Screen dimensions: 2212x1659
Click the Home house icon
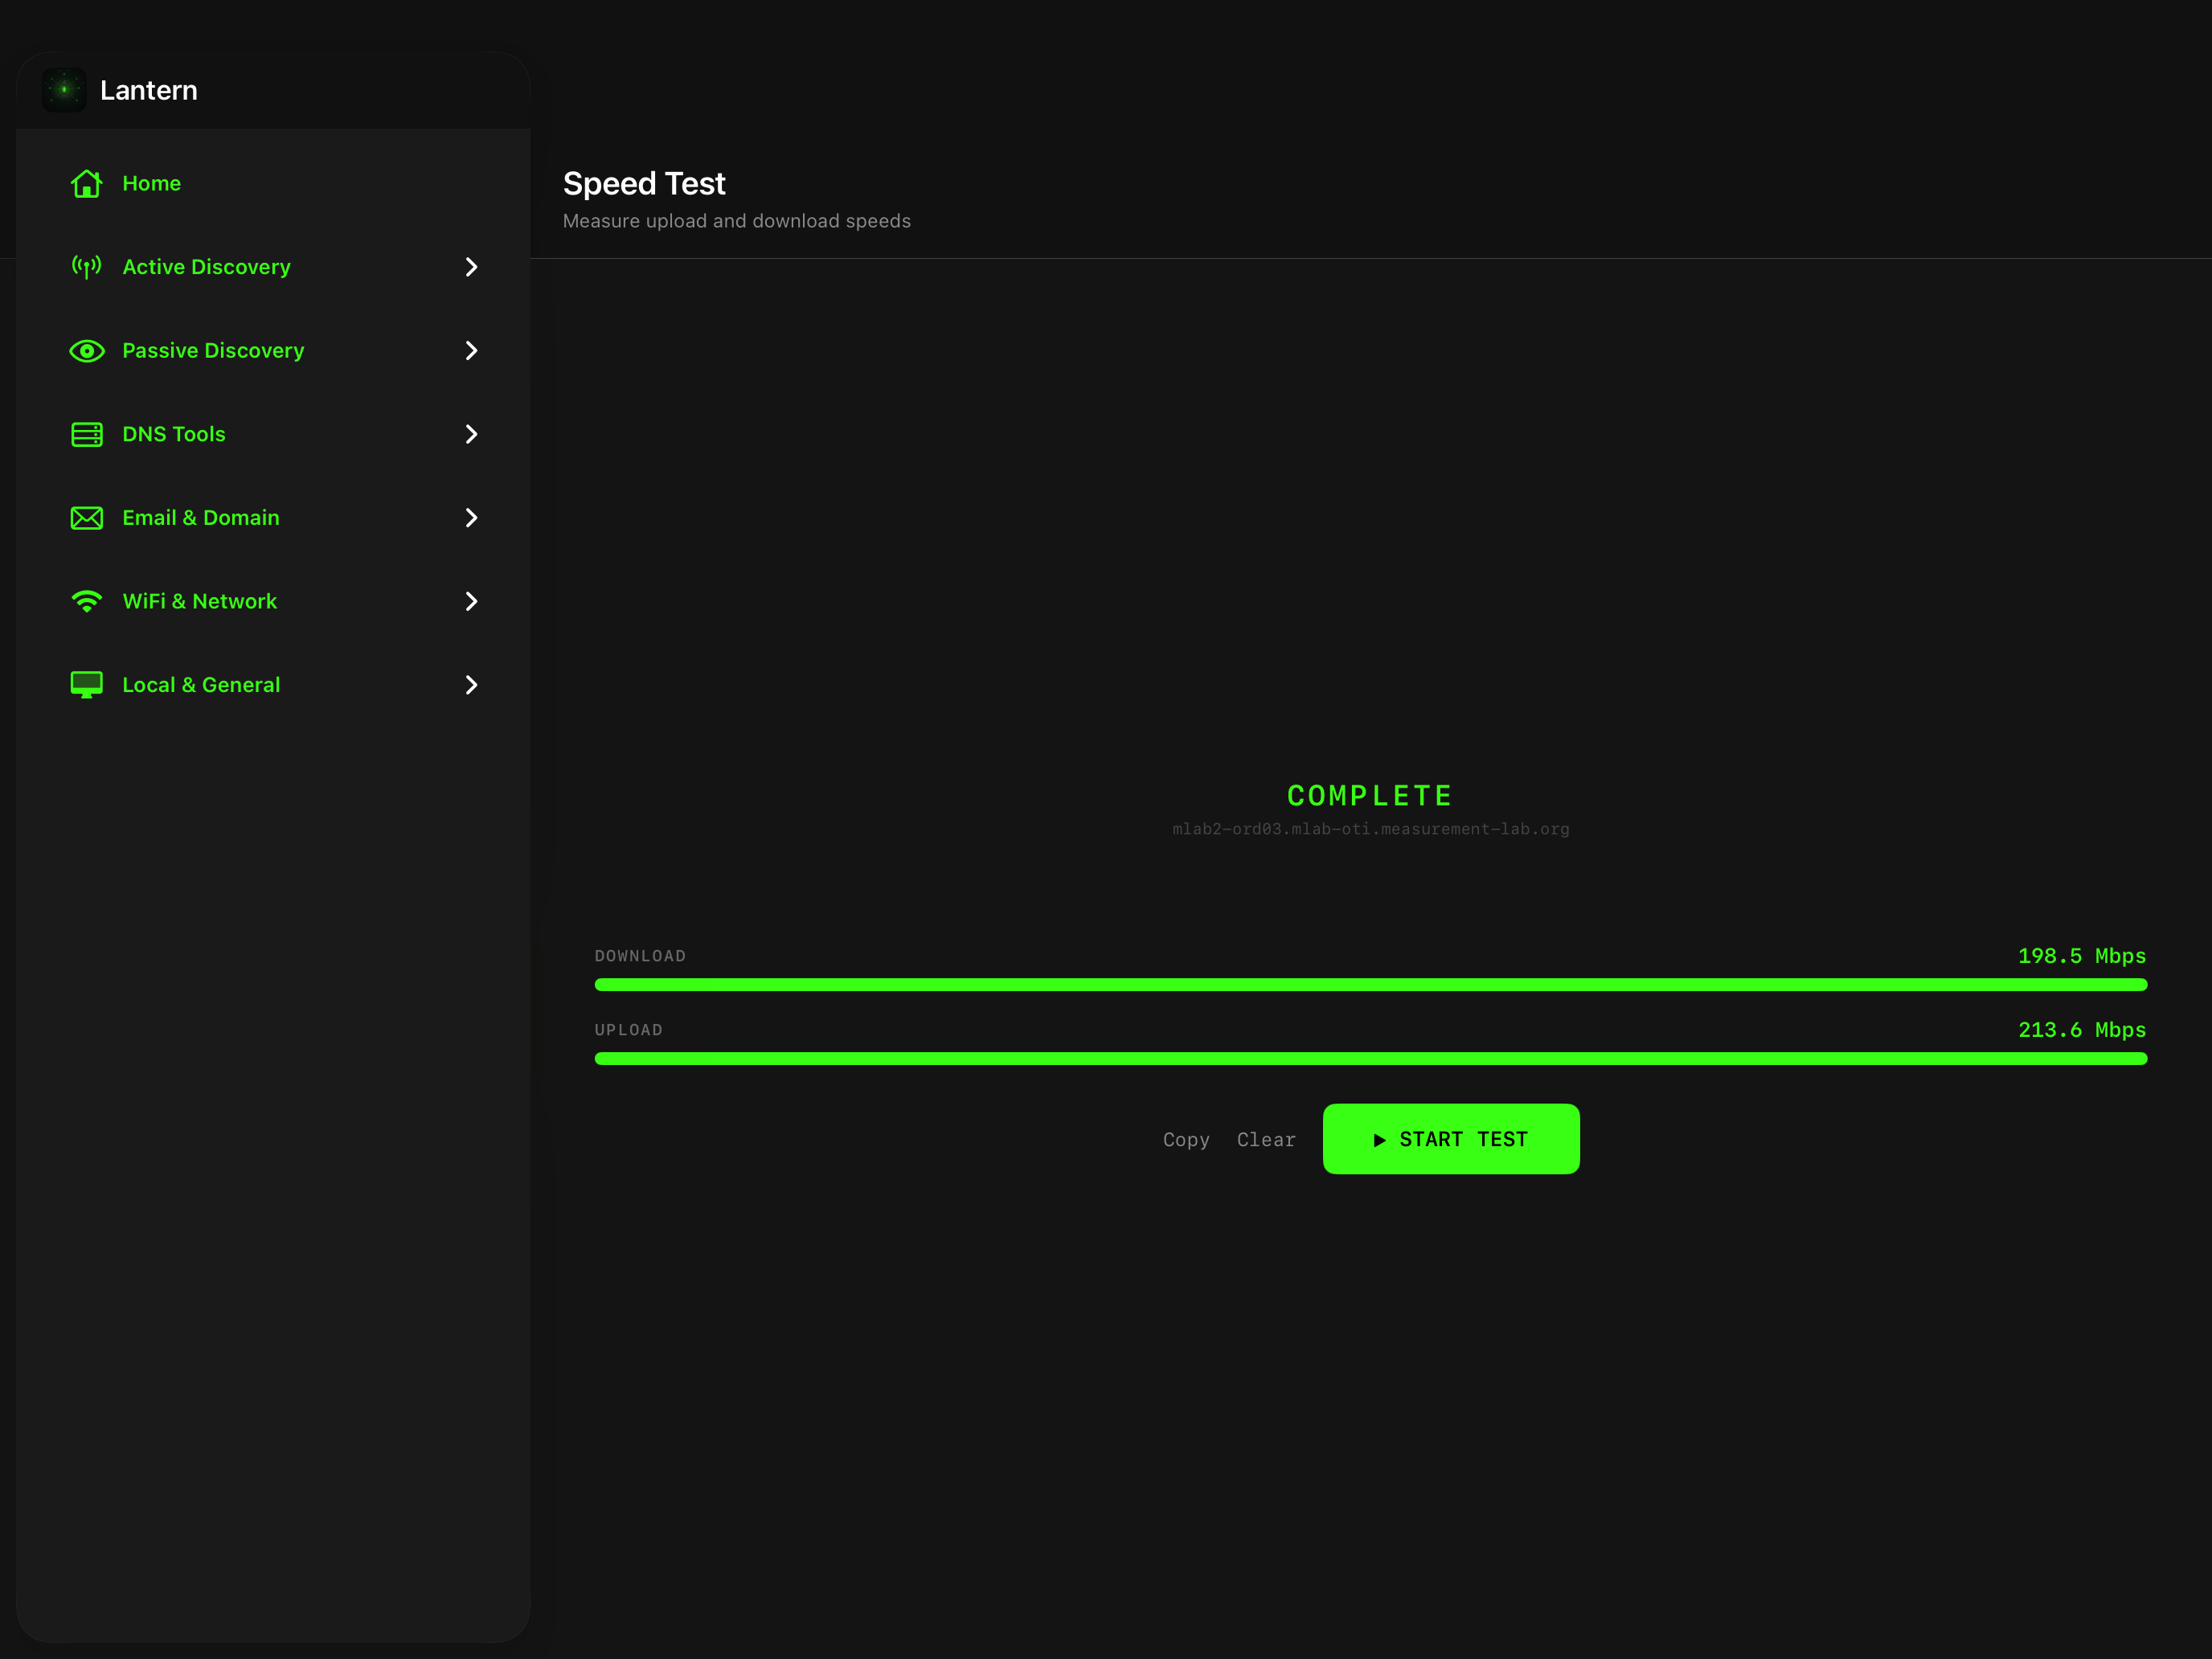tap(87, 183)
